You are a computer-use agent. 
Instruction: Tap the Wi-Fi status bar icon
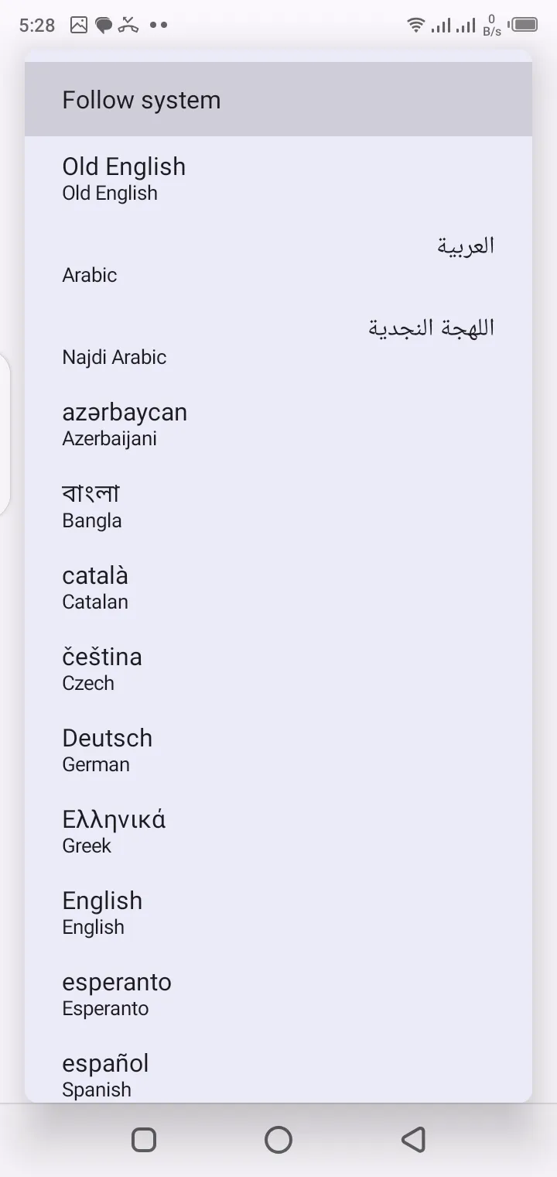click(x=416, y=25)
